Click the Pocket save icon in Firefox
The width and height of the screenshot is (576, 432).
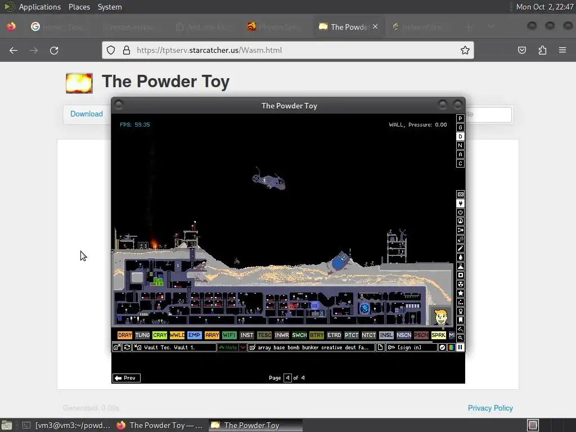click(522, 50)
